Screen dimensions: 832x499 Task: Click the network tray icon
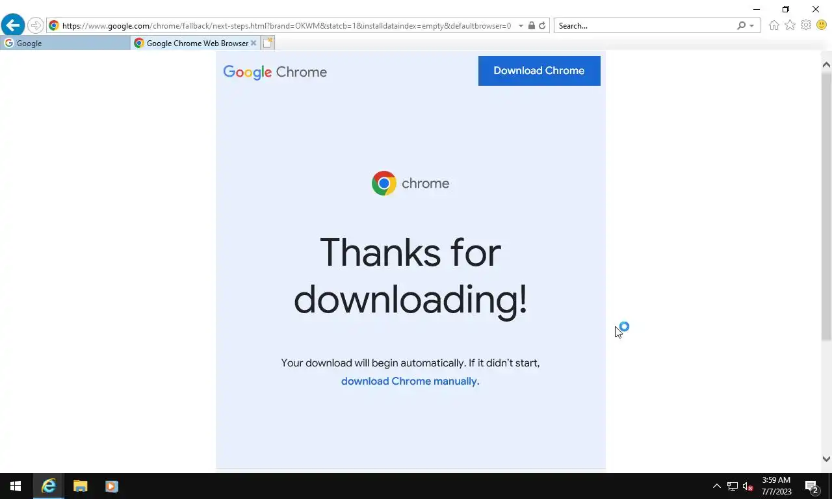click(x=733, y=486)
